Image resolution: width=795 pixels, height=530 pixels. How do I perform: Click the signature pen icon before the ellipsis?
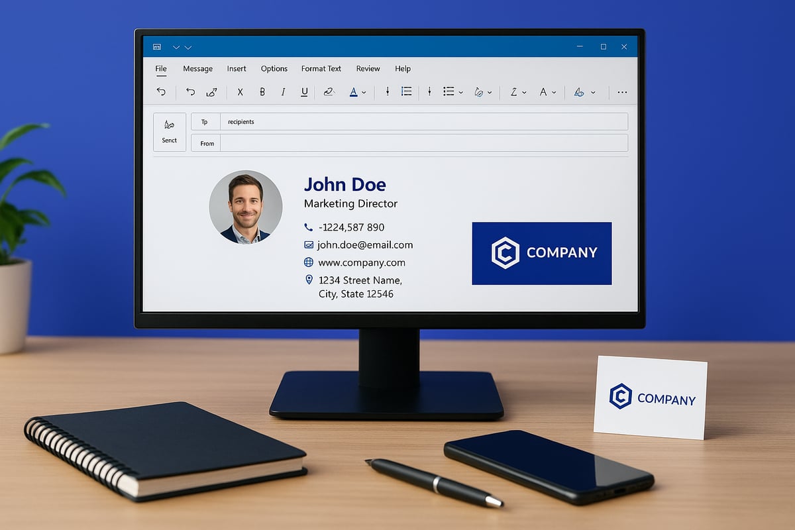579,93
